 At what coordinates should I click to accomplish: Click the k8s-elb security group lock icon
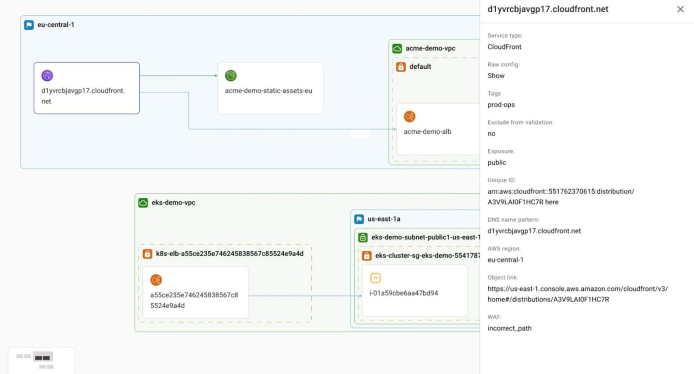[147, 254]
